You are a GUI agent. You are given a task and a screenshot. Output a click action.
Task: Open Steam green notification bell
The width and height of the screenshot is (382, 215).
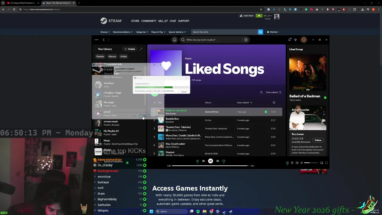click(x=259, y=16)
